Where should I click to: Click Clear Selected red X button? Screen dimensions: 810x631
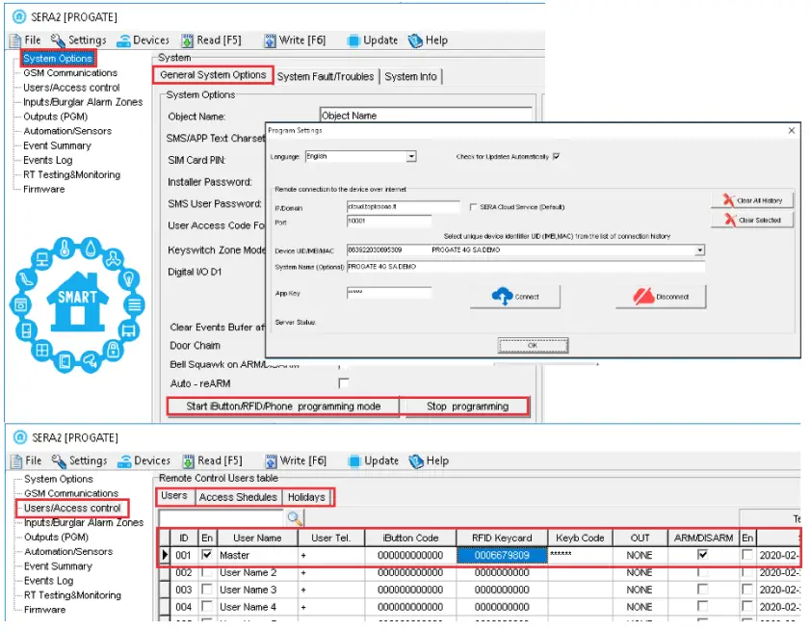pos(752,220)
